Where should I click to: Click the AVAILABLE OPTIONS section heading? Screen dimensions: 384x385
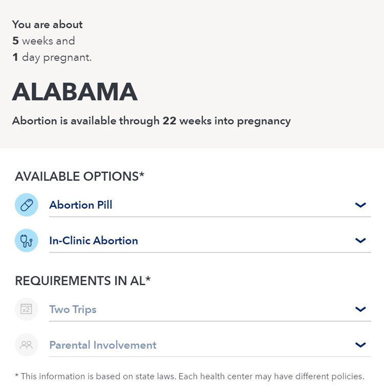tap(79, 176)
